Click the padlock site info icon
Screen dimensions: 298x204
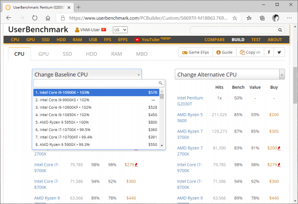[x=63, y=18]
